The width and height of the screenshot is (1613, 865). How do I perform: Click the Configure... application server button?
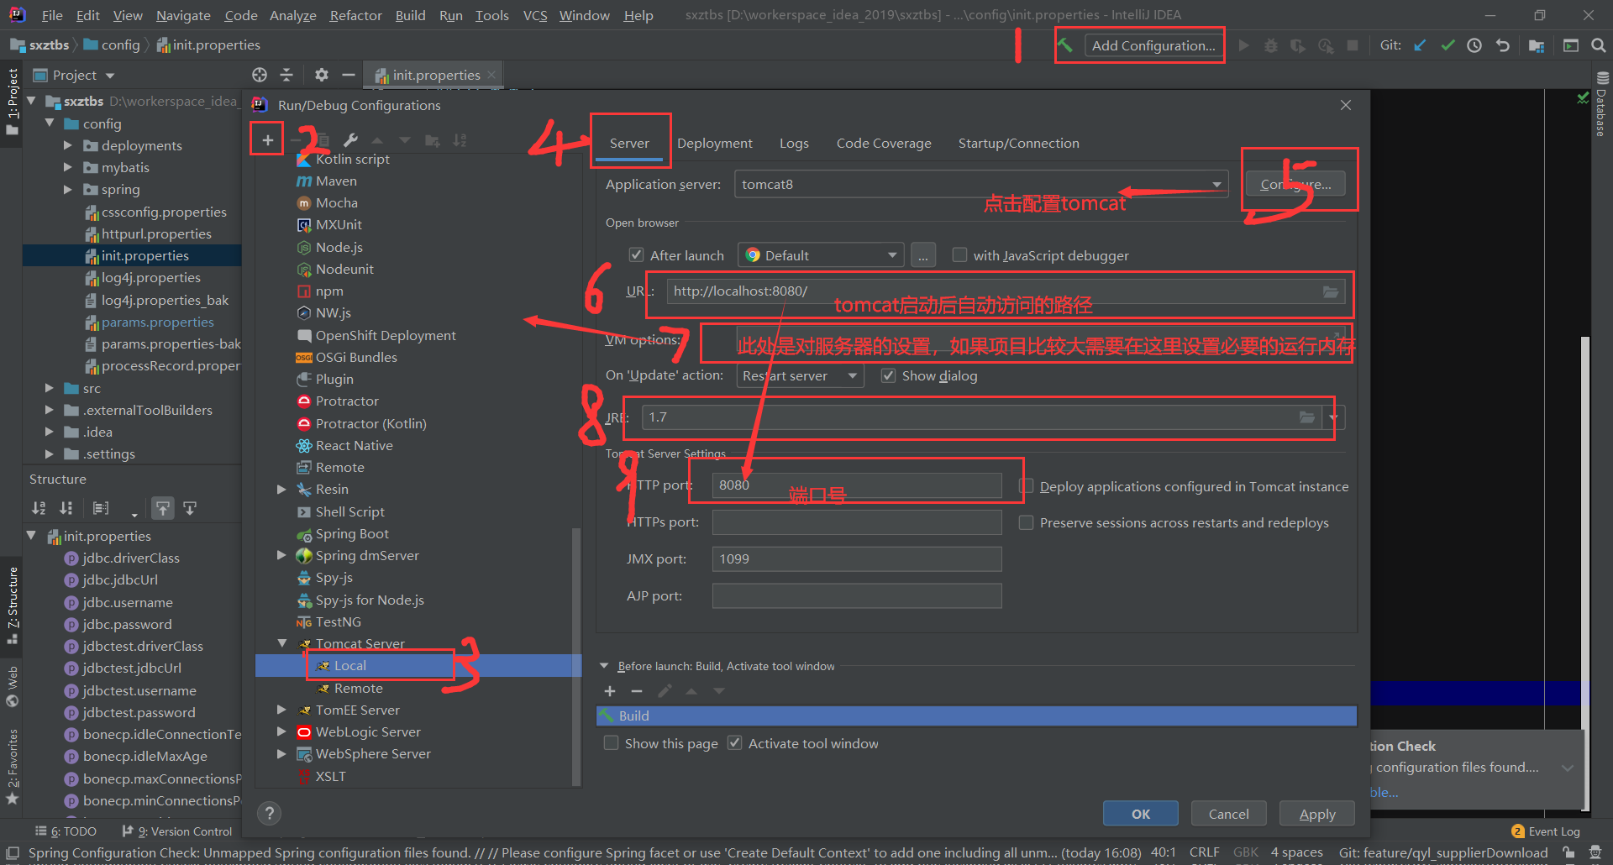pyautogui.click(x=1295, y=184)
